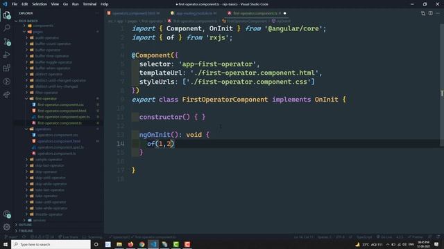Image resolution: width=444 pixels, height=249 pixels.
Task: Click the FirstOperatorComponent breadcrumb item
Action: pyautogui.click(x=245, y=21)
